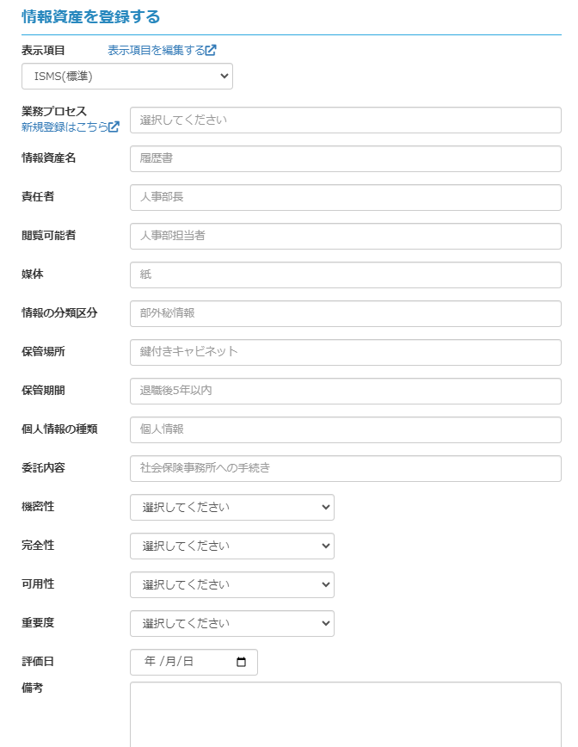The height and width of the screenshot is (747, 578).
Task: Focus the 個人情報の種類 field
Action: coord(345,430)
